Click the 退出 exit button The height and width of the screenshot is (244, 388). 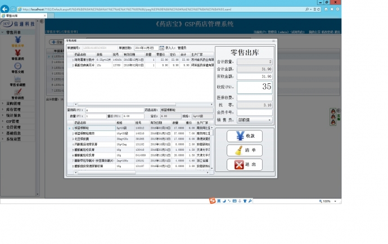click(245, 165)
